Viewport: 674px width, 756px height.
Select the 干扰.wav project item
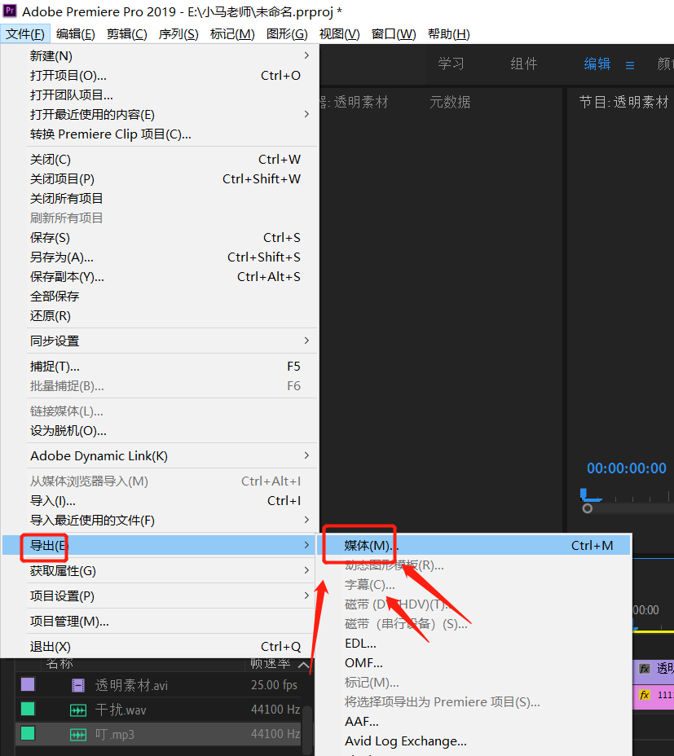click(121, 710)
